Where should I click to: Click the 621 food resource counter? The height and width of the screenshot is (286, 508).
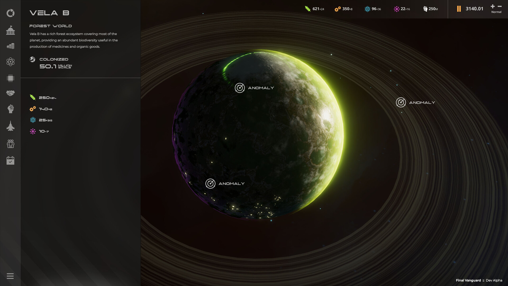point(315,9)
